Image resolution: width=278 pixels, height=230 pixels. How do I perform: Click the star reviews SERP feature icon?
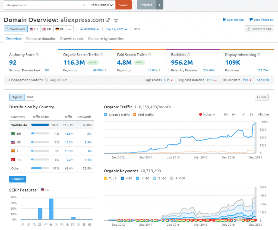[x=51, y=225]
